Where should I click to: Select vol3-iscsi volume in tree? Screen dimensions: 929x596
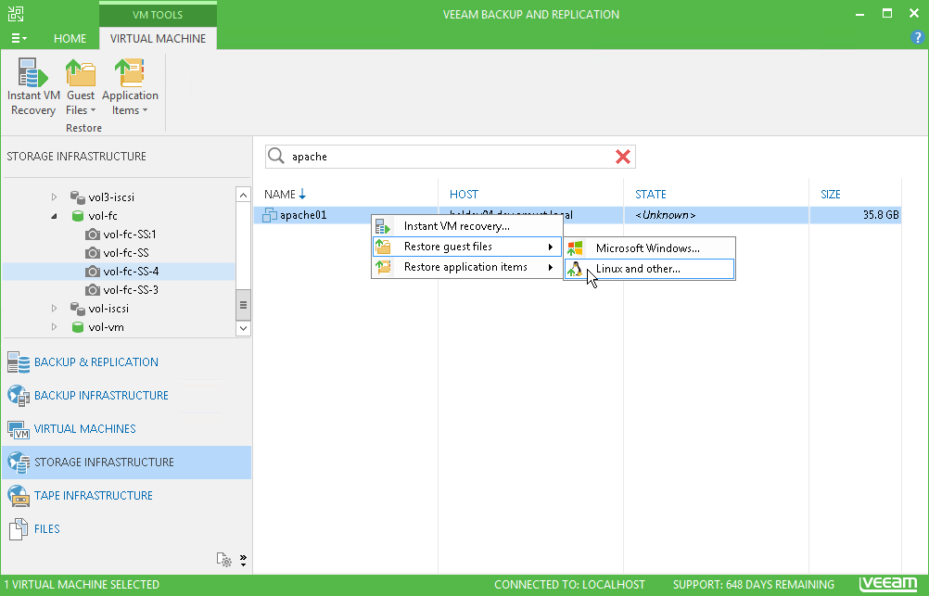(x=111, y=197)
